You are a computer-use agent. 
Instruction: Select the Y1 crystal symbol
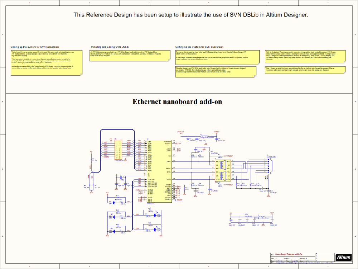[x=121, y=177]
